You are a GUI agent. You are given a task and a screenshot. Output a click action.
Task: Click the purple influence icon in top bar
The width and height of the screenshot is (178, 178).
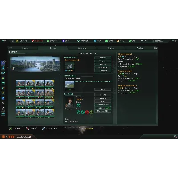pos(64,40)
